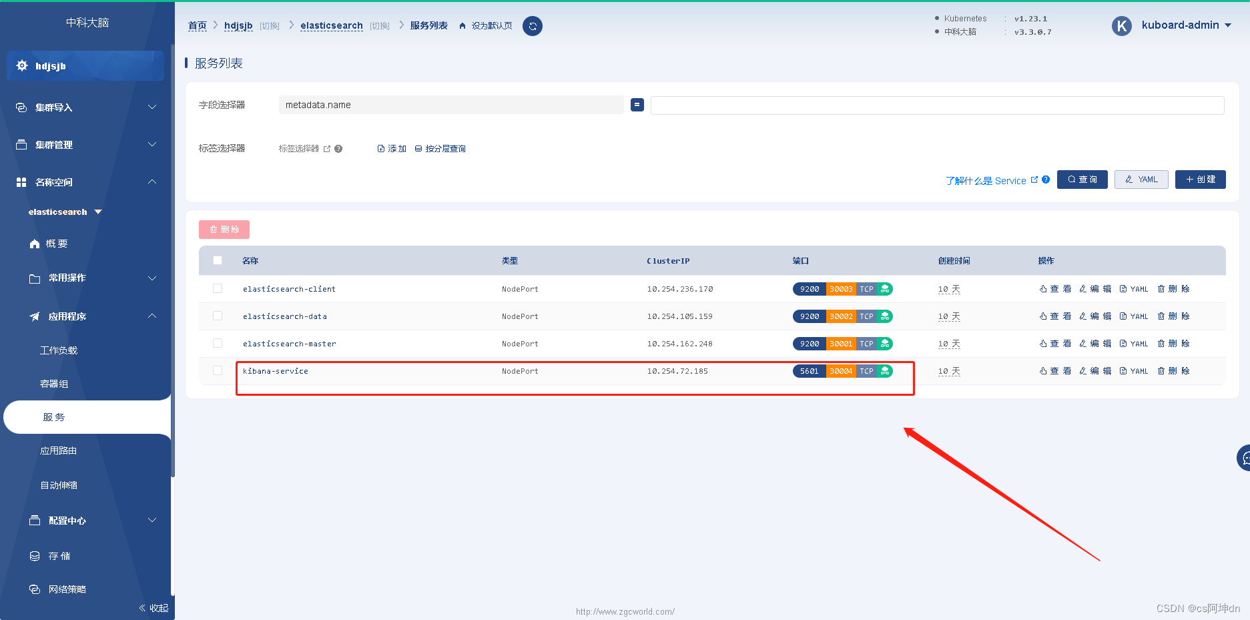Click the equals operator button beside metadata.name
The height and width of the screenshot is (620, 1250).
[x=637, y=105]
